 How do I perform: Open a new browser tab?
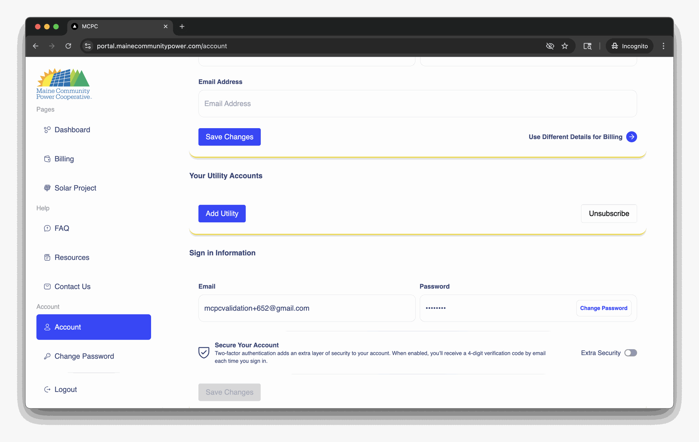182,26
